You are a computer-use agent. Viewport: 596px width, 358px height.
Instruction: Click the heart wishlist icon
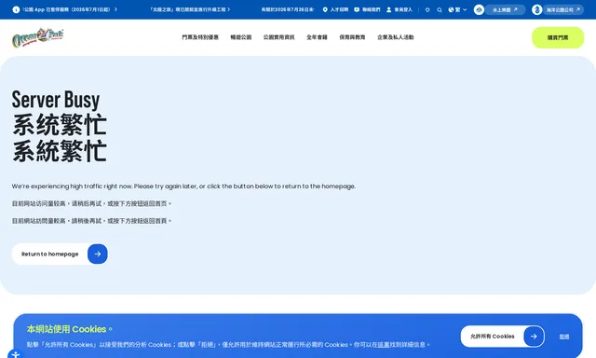[x=427, y=10]
